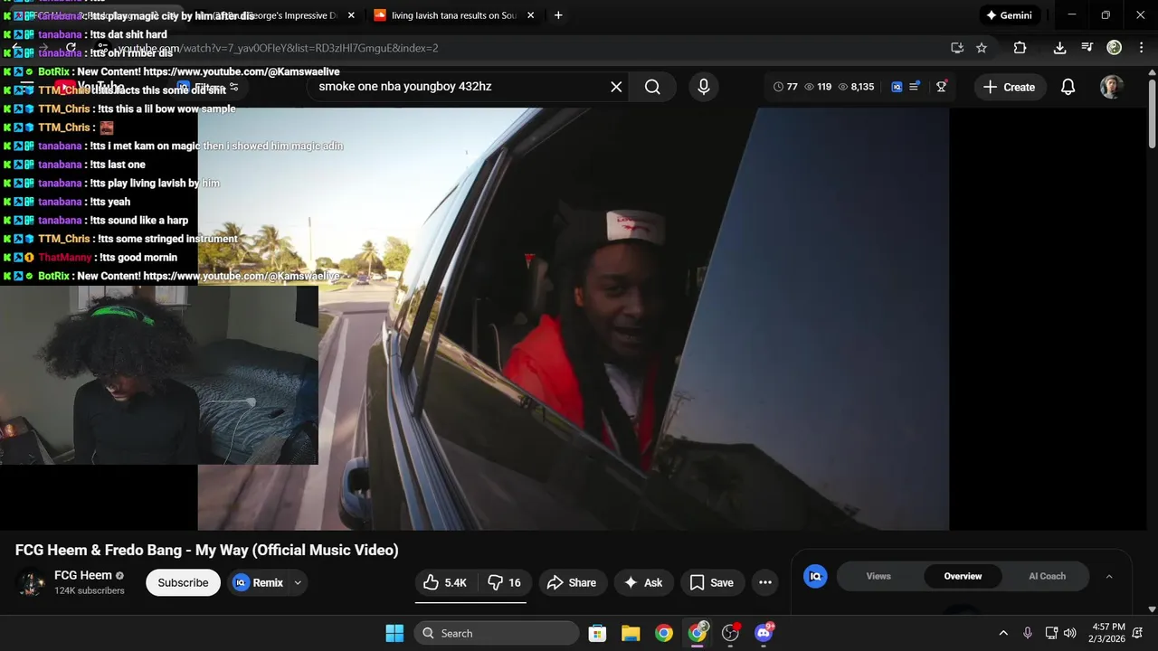Click the 124K subscribers text

coord(90,590)
